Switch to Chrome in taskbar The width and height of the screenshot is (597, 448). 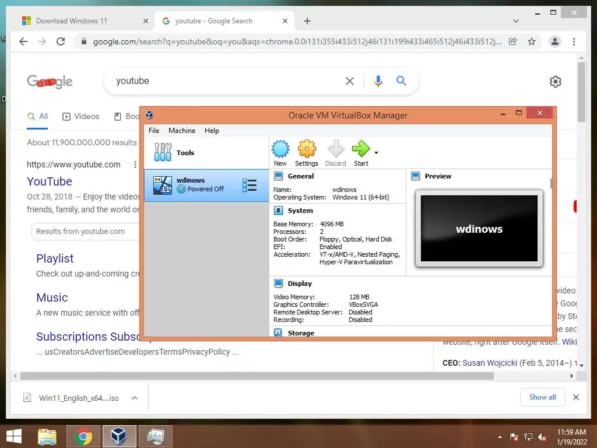[x=83, y=436]
